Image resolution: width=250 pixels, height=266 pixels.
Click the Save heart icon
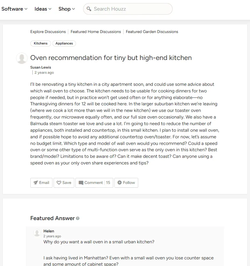click(59, 183)
